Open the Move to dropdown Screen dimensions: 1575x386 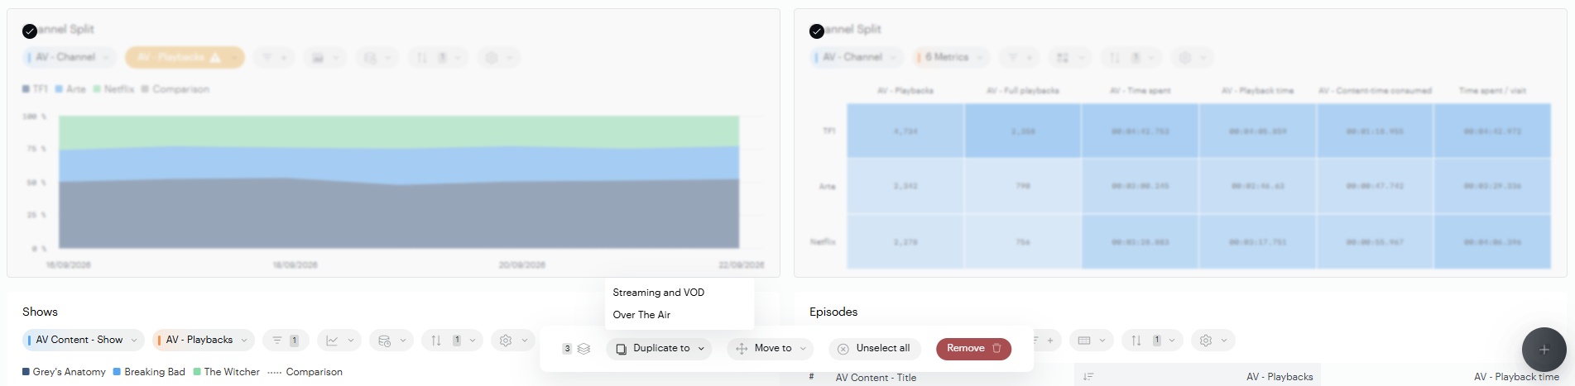tap(771, 349)
